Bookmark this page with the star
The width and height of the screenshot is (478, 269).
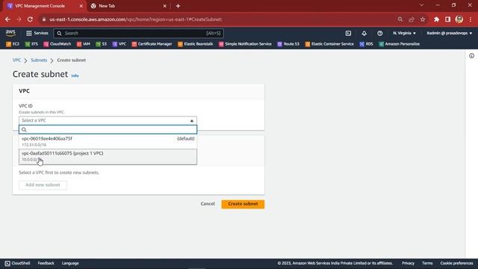[423, 19]
